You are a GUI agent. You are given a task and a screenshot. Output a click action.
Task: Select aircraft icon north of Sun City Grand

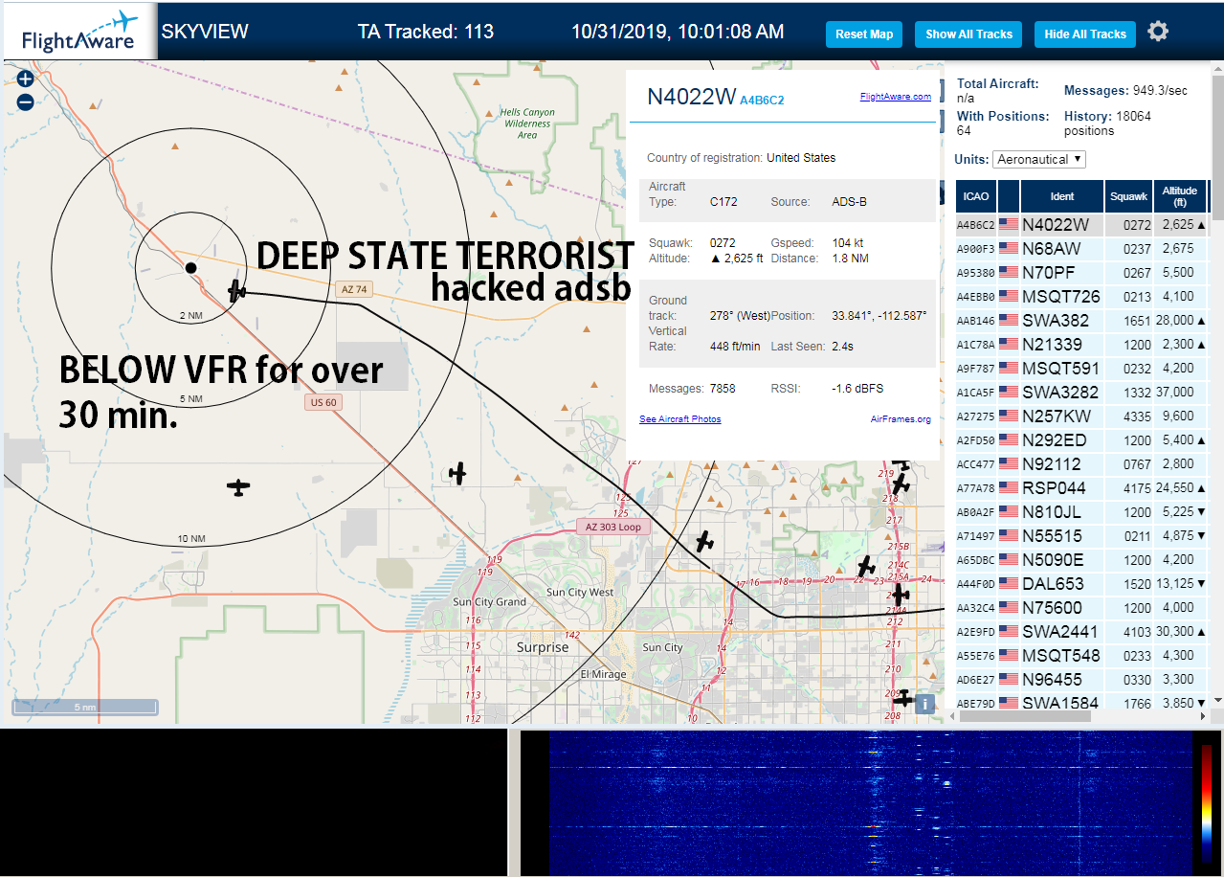(x=458, y=473)
